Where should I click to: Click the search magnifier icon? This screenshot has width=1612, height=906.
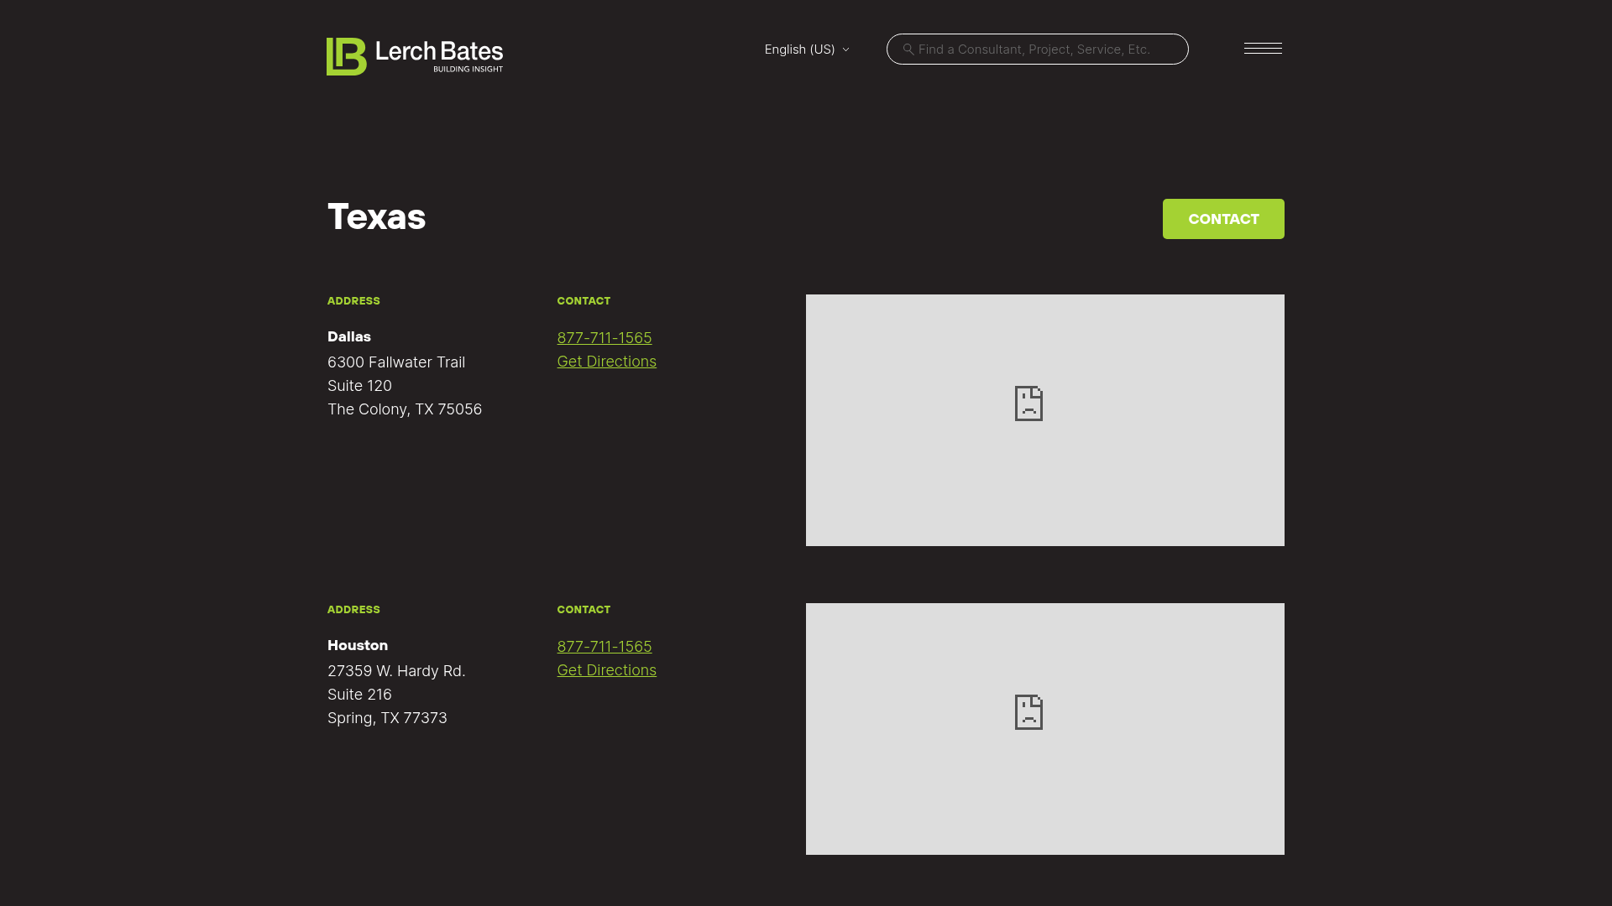(908, 49)
